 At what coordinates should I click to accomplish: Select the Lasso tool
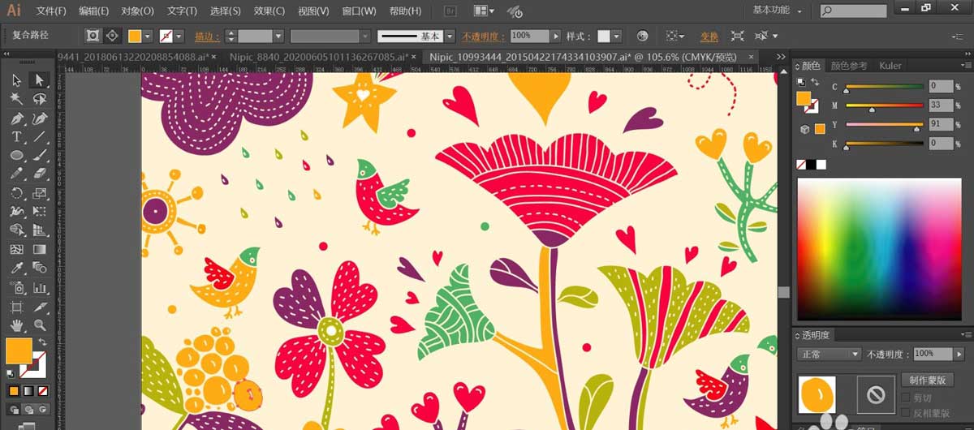[x=38, y=98]
